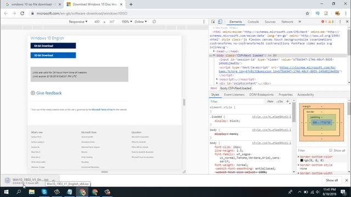
Task: Open the 150% zoom dropdown
Action: 127,22
